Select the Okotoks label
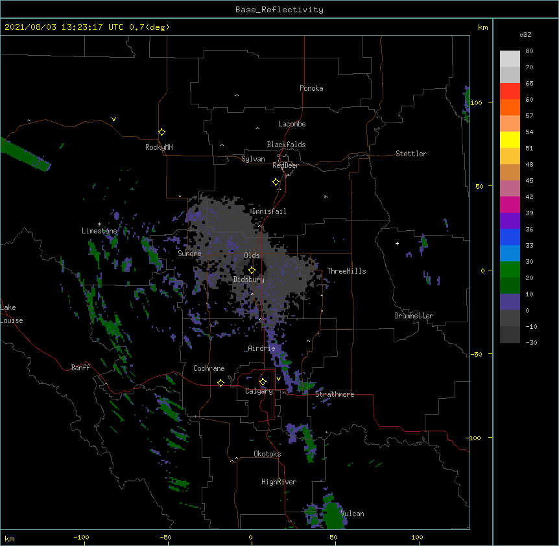This screenshot has height=546, width=559. (x=267, y=454)
